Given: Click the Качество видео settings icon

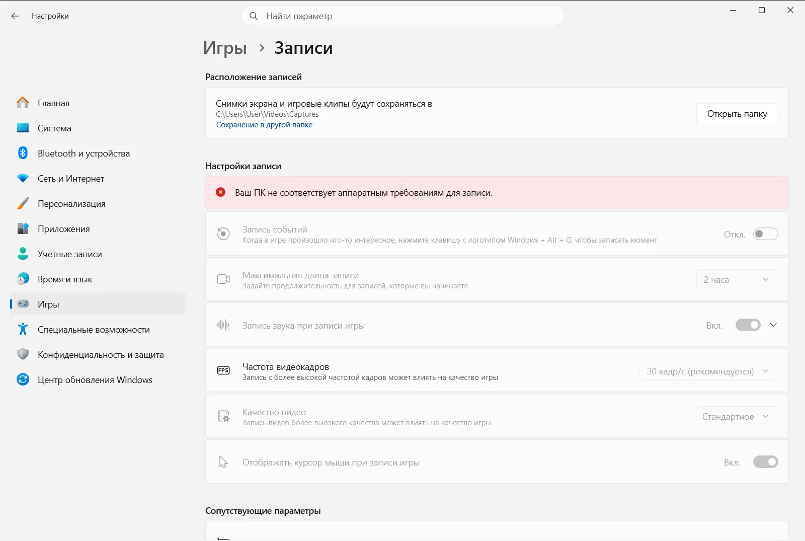Looking at the screenshot, I should (x=223, y=416).
